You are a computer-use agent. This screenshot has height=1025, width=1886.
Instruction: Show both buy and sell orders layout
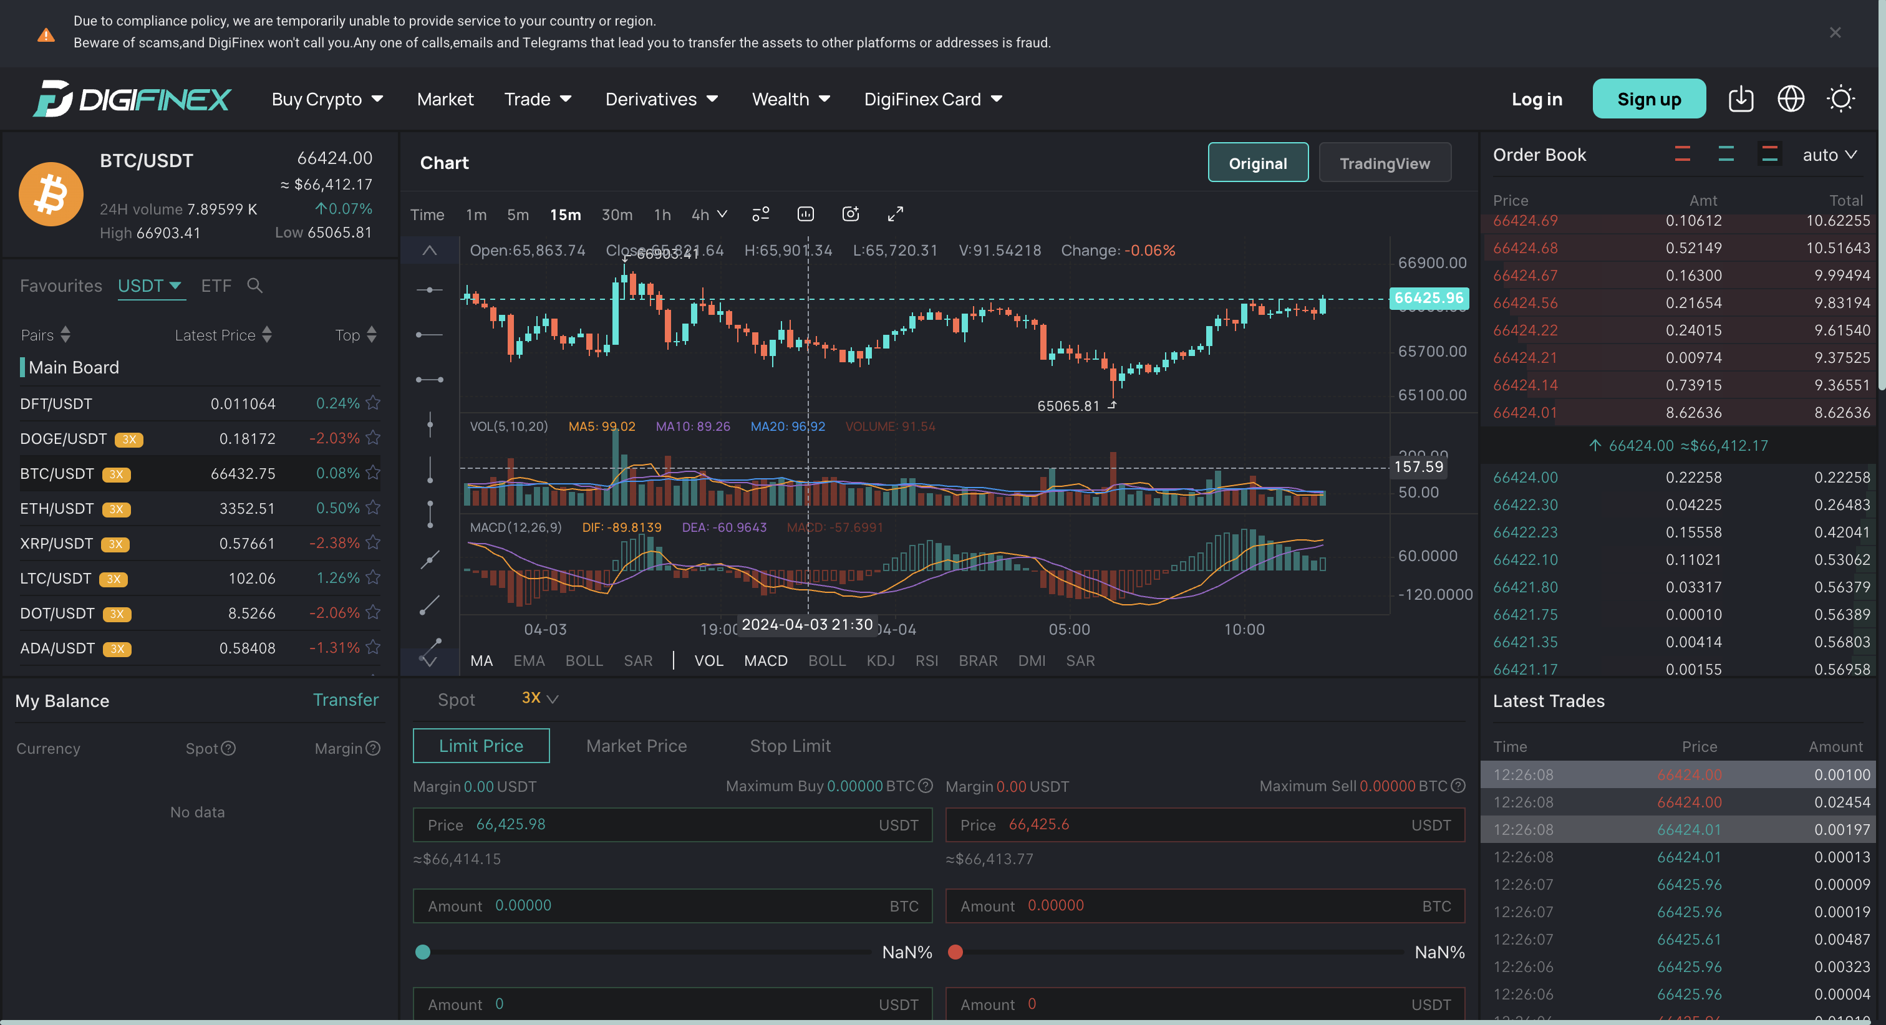[x=1769, y=154]
